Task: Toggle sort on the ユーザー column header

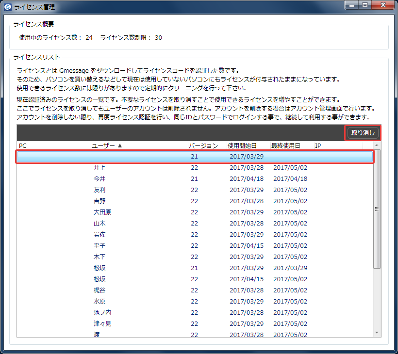Action: coord(139,146)
